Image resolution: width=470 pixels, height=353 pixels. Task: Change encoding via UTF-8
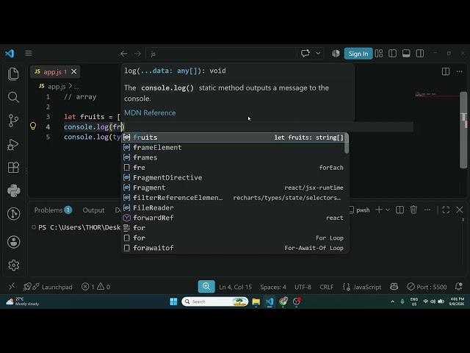click(x=303, y=287)
